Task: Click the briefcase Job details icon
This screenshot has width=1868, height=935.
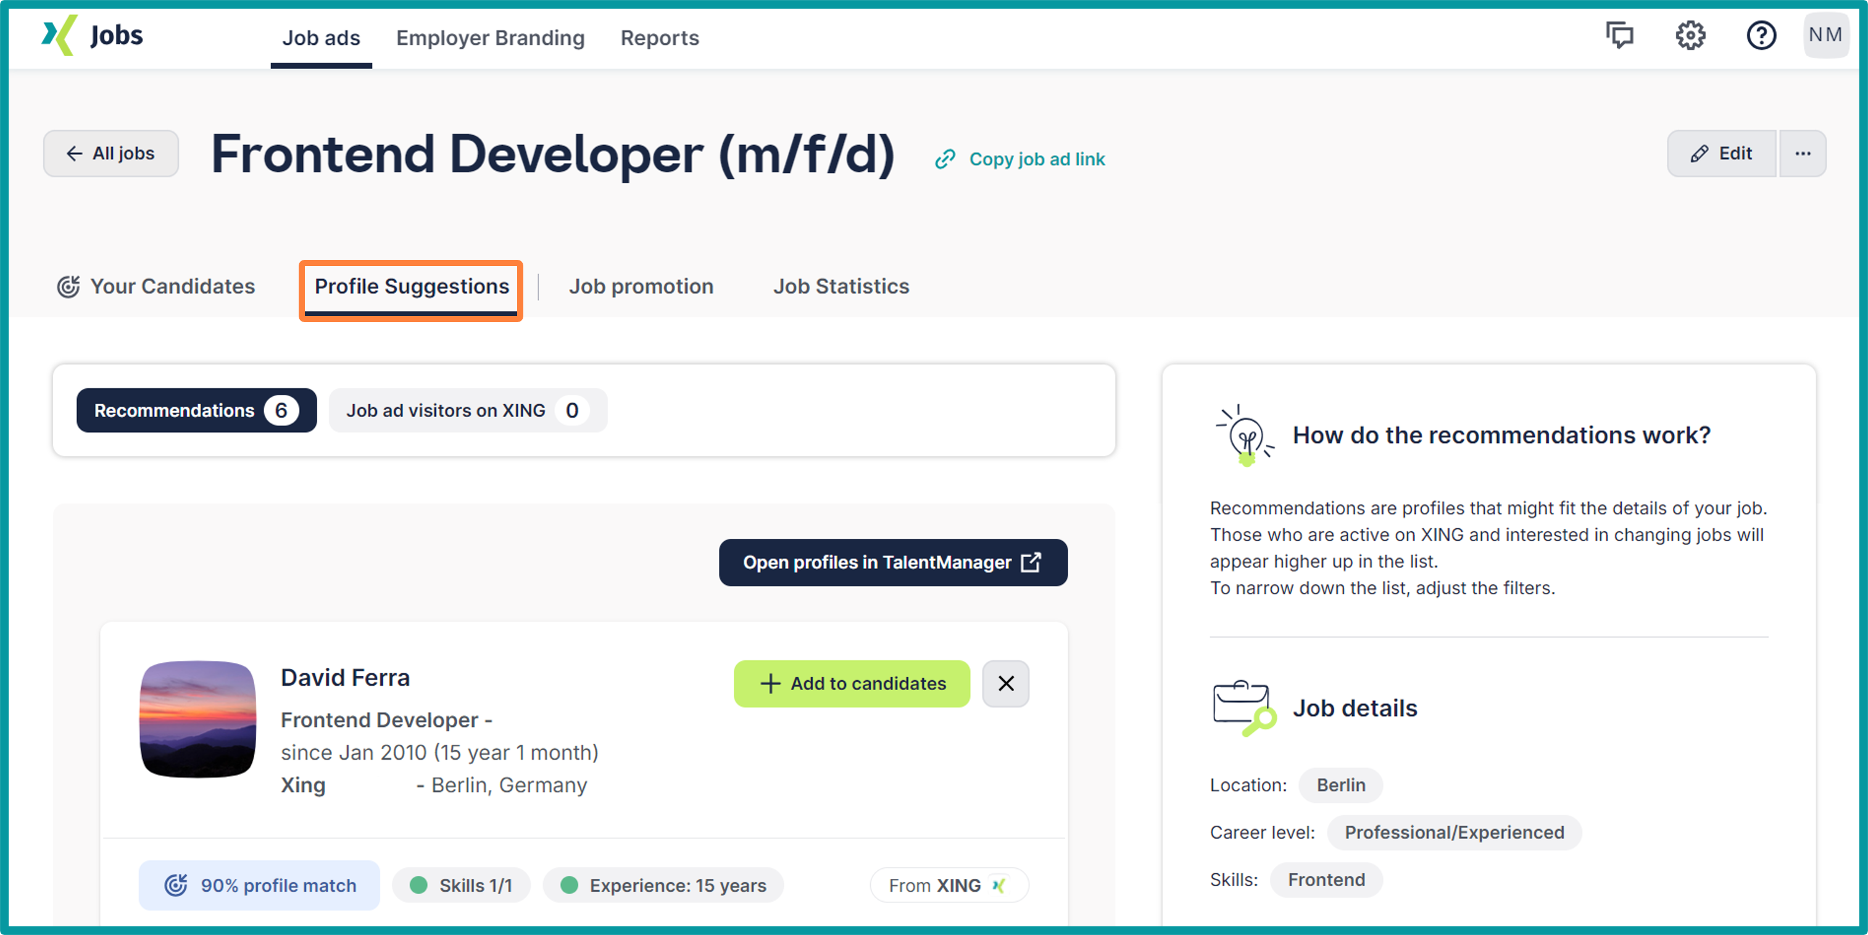Action: point(1242,707)
